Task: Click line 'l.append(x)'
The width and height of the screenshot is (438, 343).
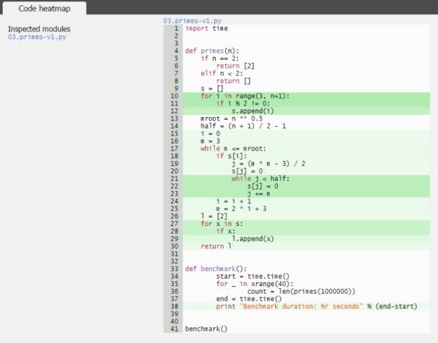Action: [x=253, y=239]
